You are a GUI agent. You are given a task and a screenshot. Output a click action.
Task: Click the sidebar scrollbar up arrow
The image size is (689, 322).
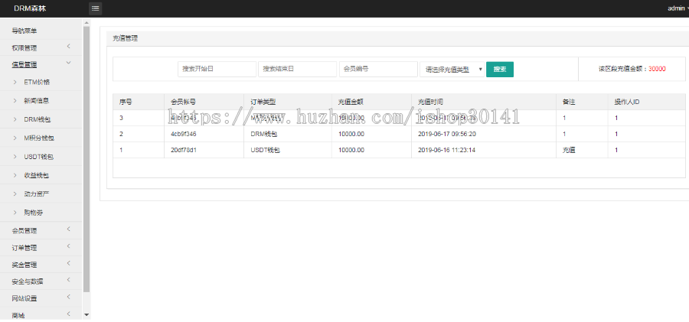[86, 22]
